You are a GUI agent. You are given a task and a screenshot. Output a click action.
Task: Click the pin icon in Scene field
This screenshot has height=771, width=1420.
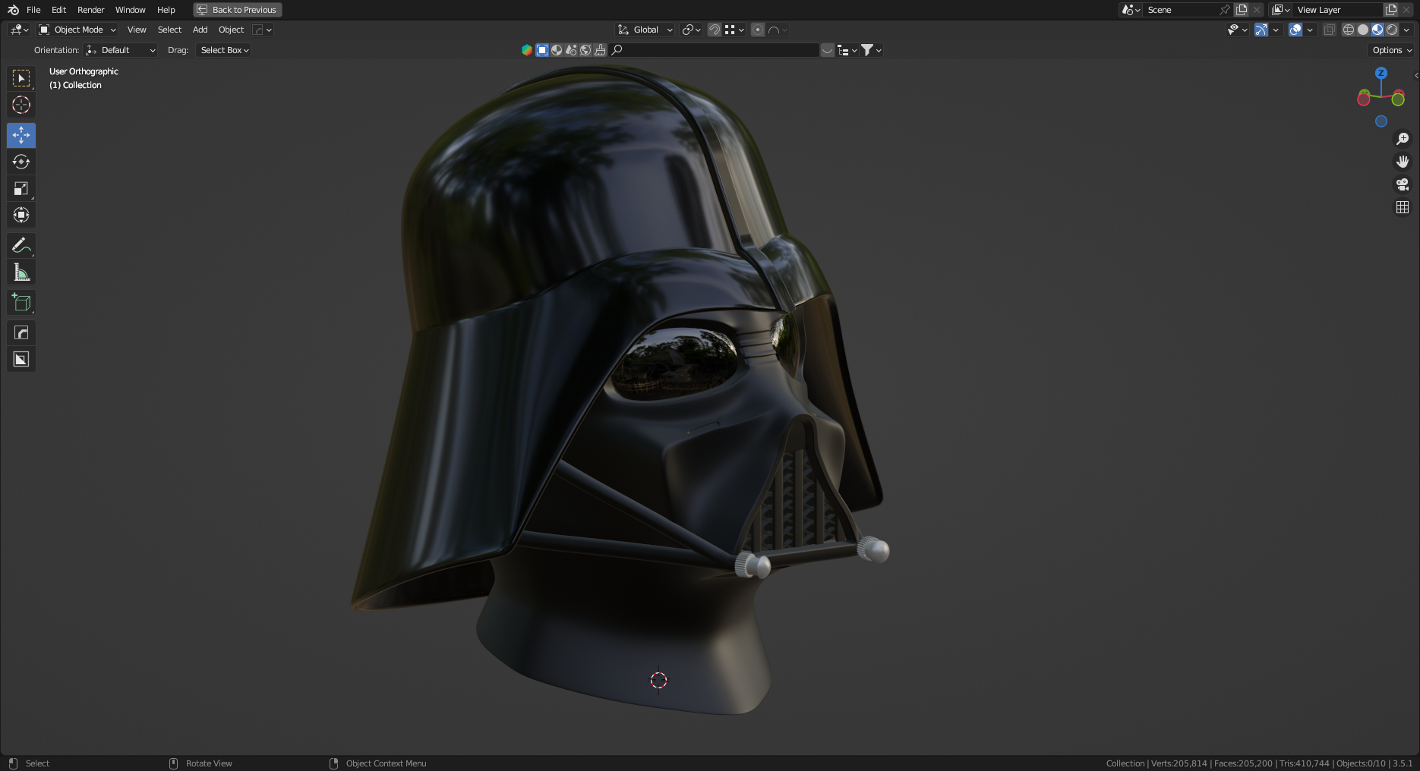pyautogui.click(x=1224, y=10)
